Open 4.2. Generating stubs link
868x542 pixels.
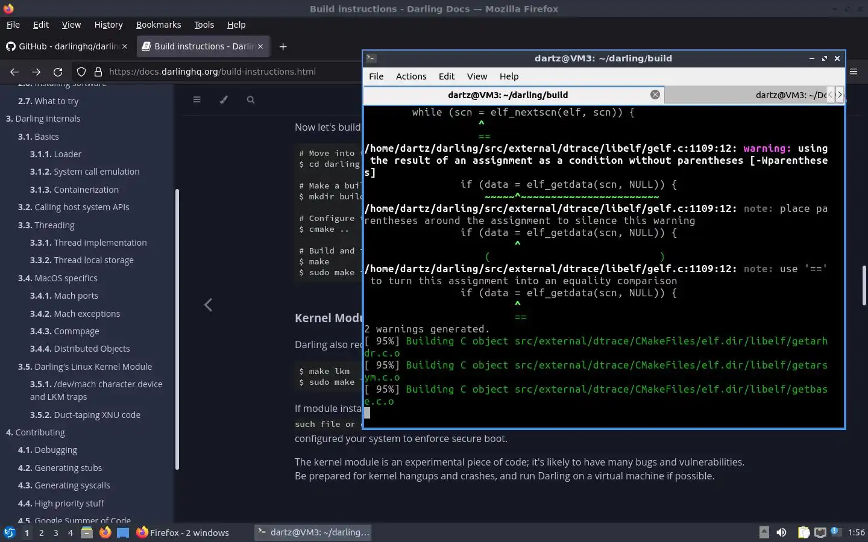60,468
